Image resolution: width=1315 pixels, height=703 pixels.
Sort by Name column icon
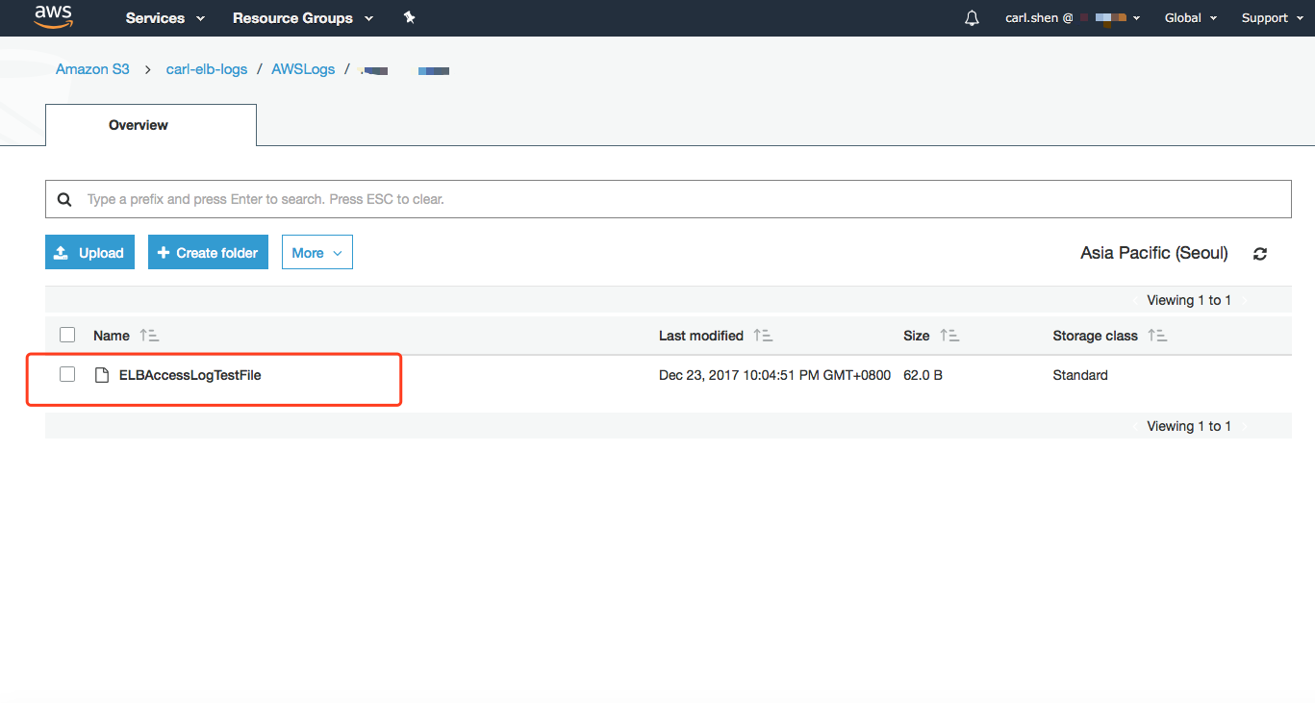[x=149, y=336]
